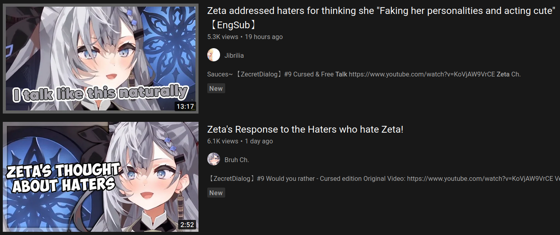Click the '6.1K views • 1 day ago' metadata line

240,141
